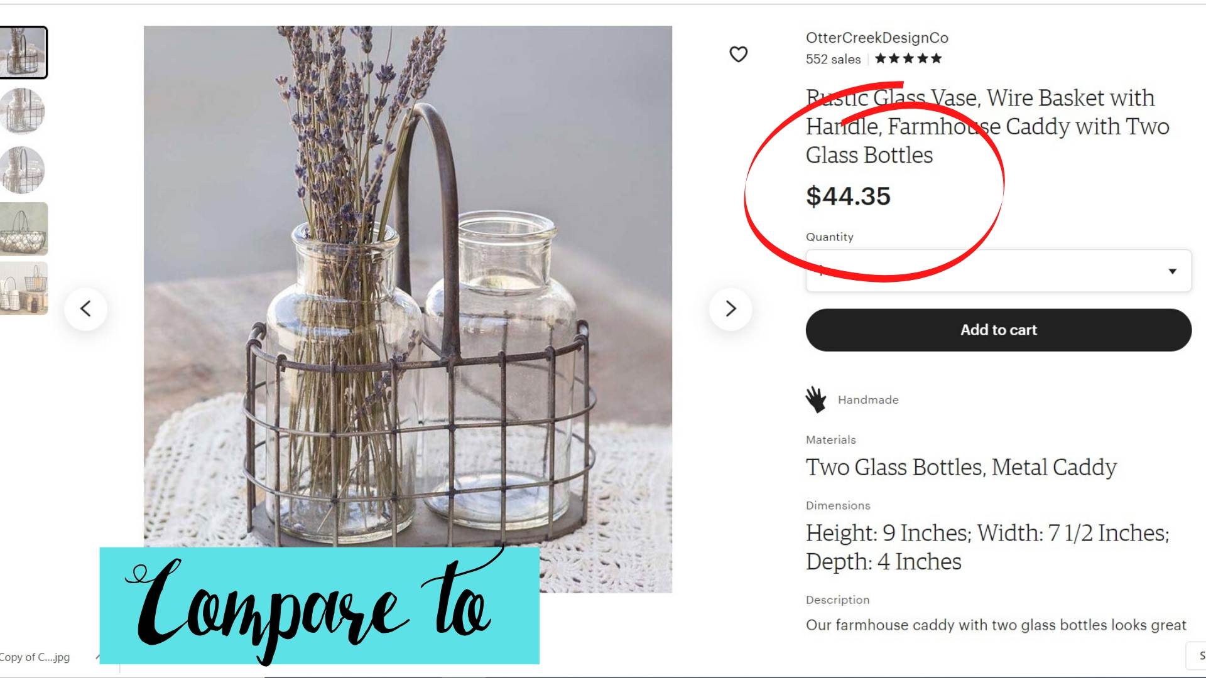Viewport: 1206px width, 678px height.
Task: Select wire egg basket thumbnail
Action: (x=23, y=229)
